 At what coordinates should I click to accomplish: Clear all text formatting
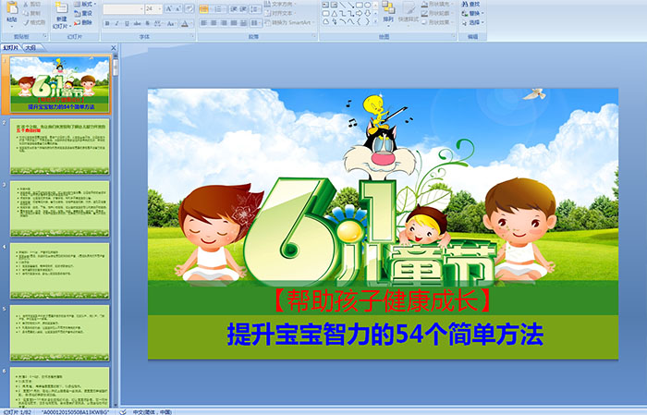pos(189,9)
